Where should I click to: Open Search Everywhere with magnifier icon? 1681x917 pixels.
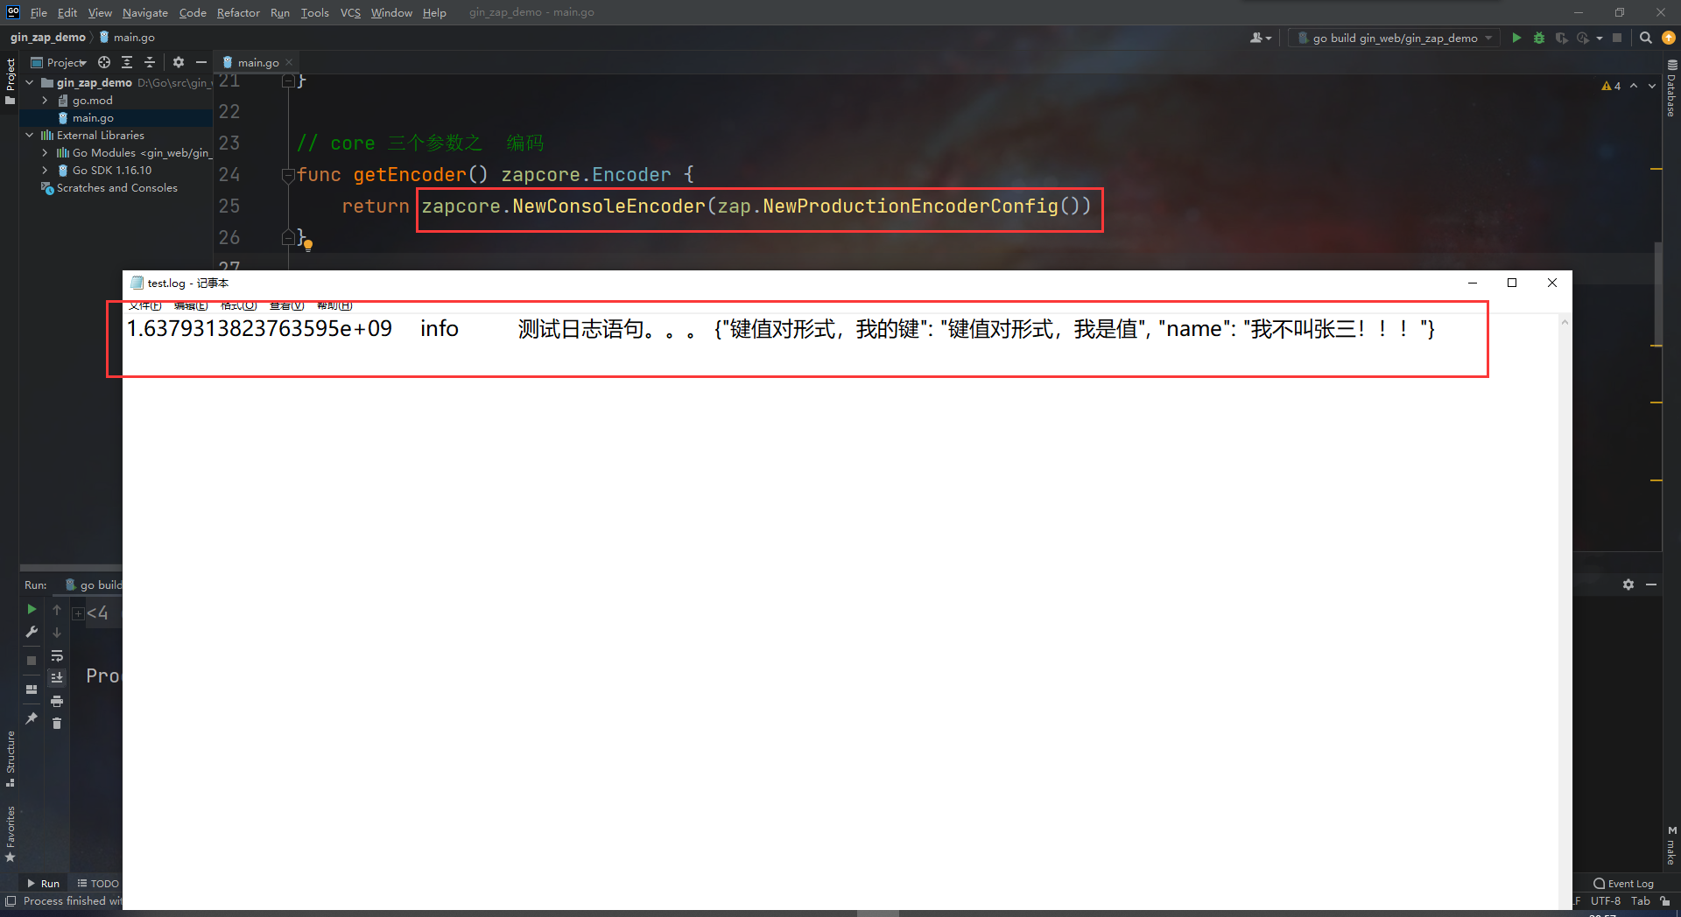click(1645, 38)
